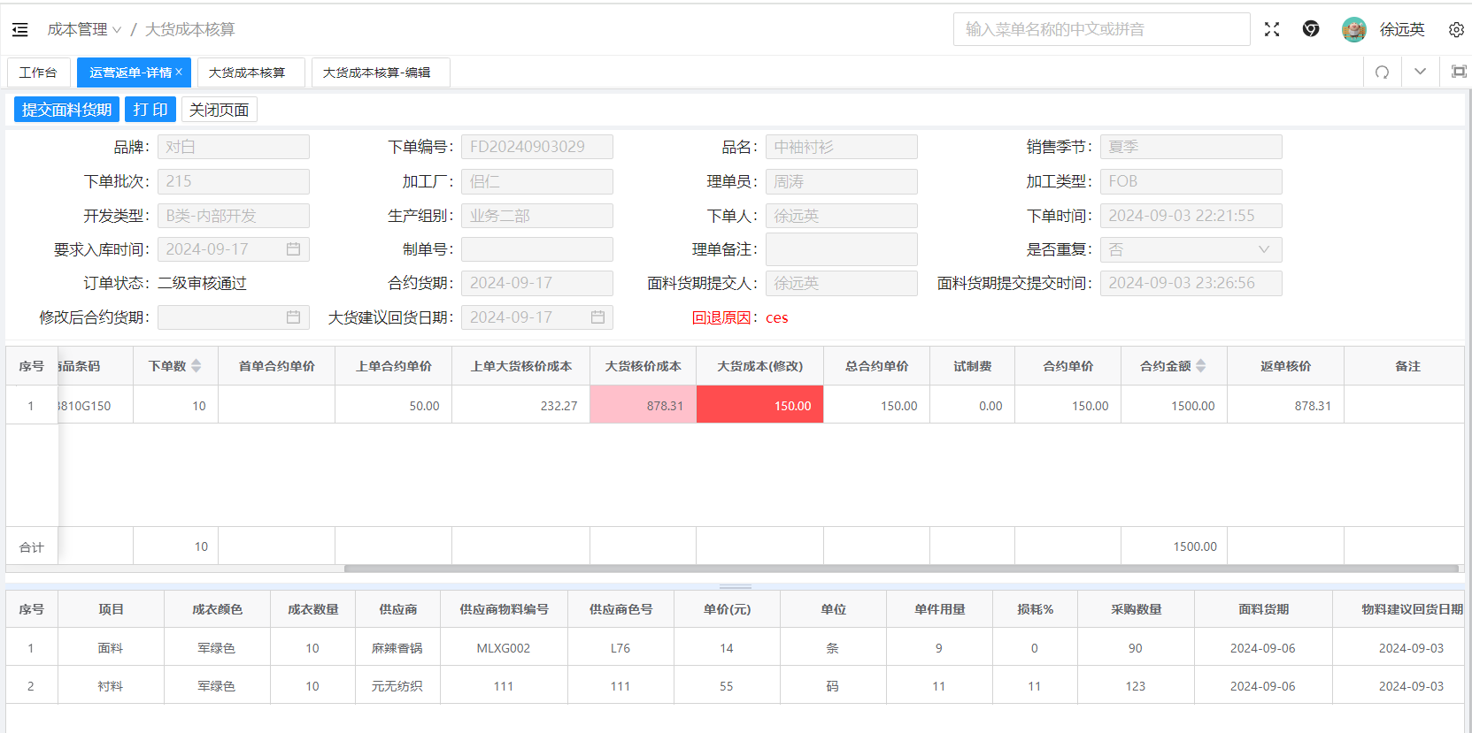Click the refresh tab icon

(x=1382, y=73)
